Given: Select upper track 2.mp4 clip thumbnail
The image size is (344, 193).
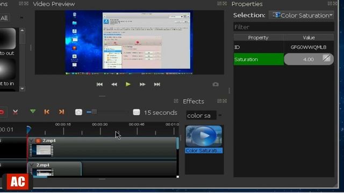Looking at the screenshot, I should pyautogui.click(x=41, y=150).
